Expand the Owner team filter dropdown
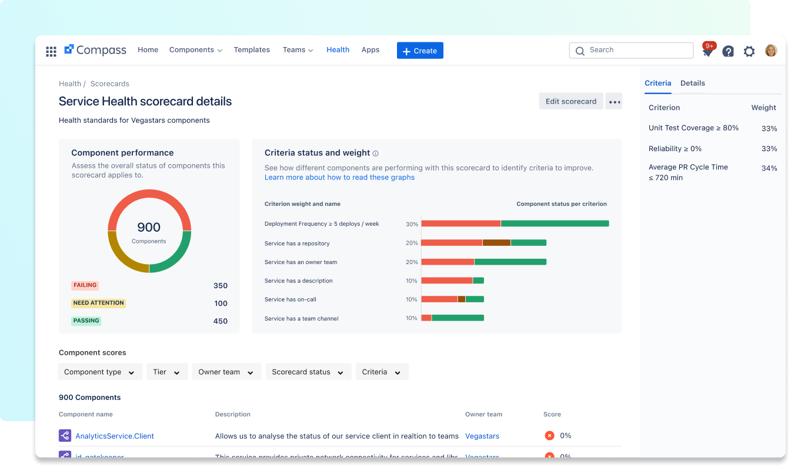The width and height of the screenshot is (791, 467). tap(226, 372)
